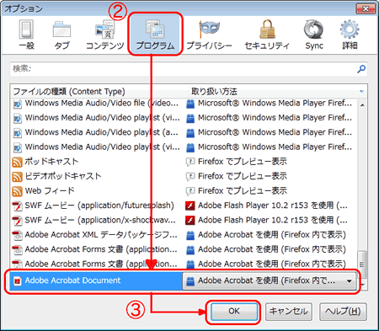Open the Adobe Acrobat を使用 action dropdown

click(270, 280)
